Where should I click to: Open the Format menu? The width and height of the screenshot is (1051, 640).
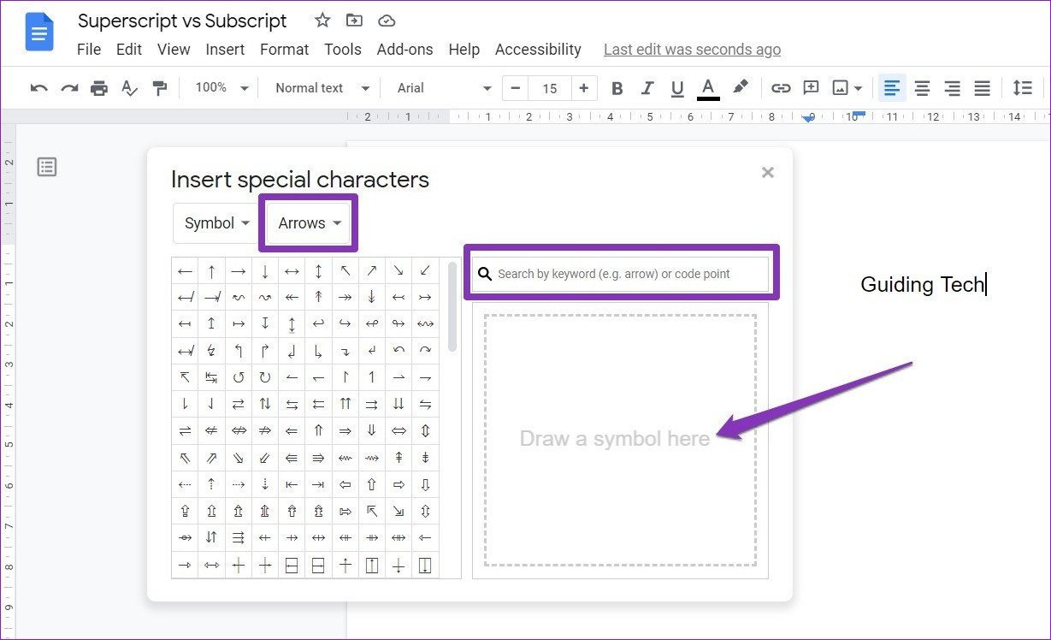click(x=285, y=50)
